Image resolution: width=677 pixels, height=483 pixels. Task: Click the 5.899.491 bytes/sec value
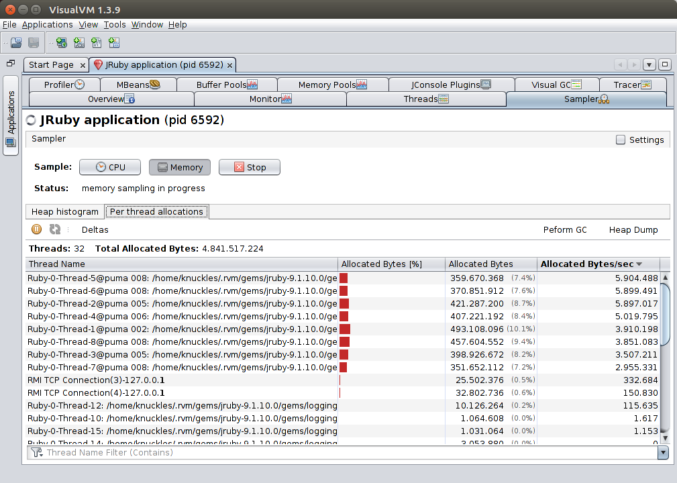coord(637,291)
